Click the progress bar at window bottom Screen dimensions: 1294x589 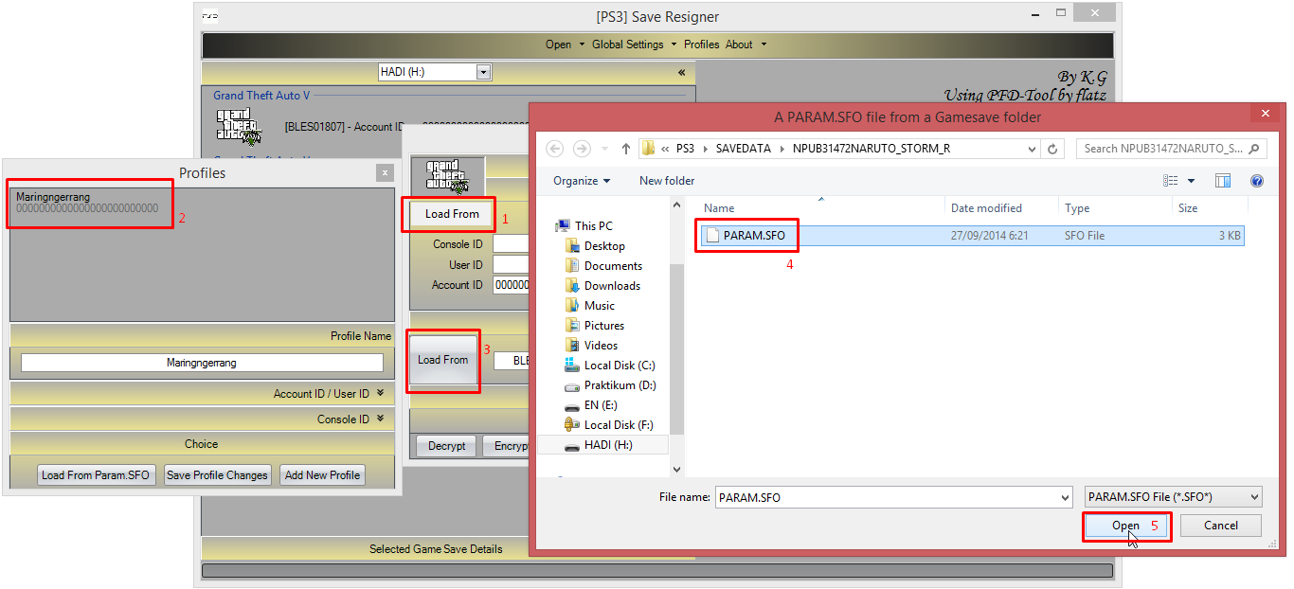click(x=657, y=571)
